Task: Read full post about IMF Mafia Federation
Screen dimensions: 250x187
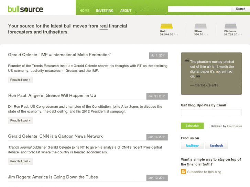Action: coord(20,80)
